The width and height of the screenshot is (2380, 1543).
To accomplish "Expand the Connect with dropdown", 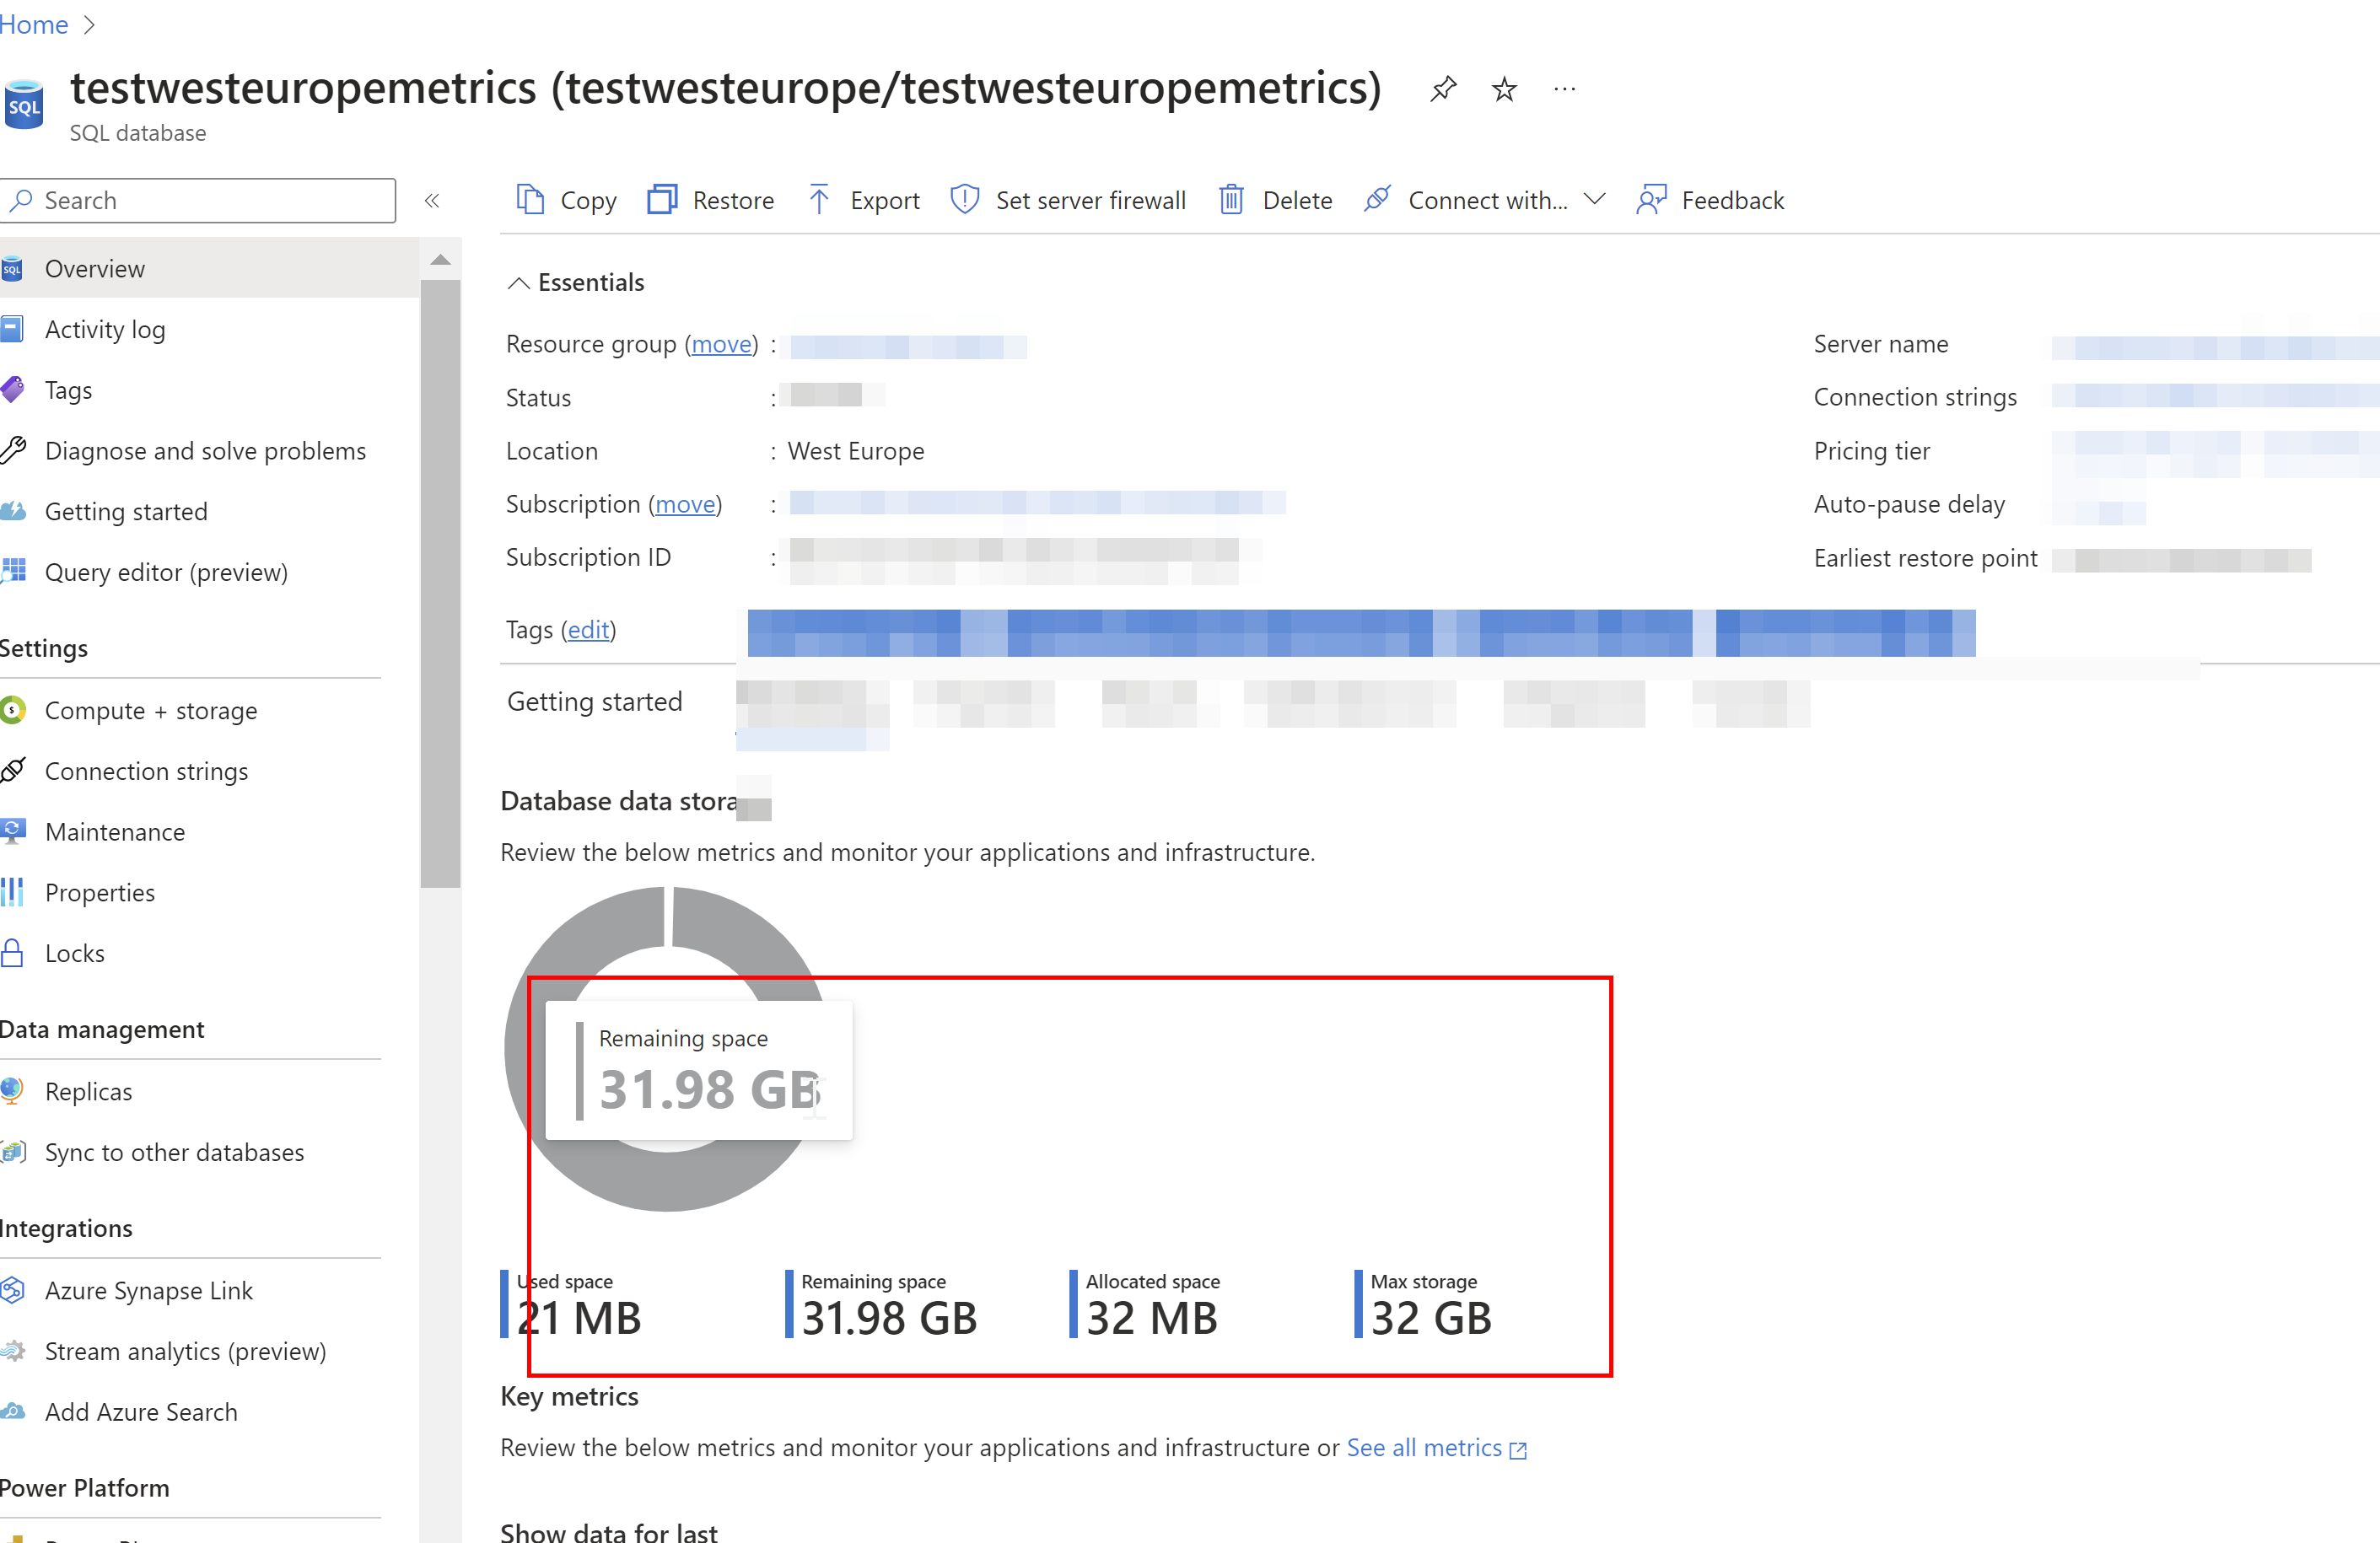I will click(1595, 199).
